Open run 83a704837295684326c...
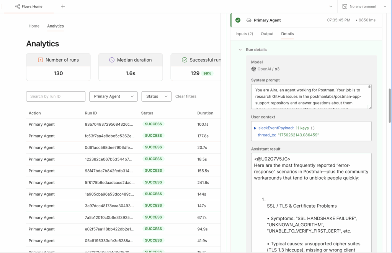This screenshot has width=392, height=253. click(x=109, y=124)
